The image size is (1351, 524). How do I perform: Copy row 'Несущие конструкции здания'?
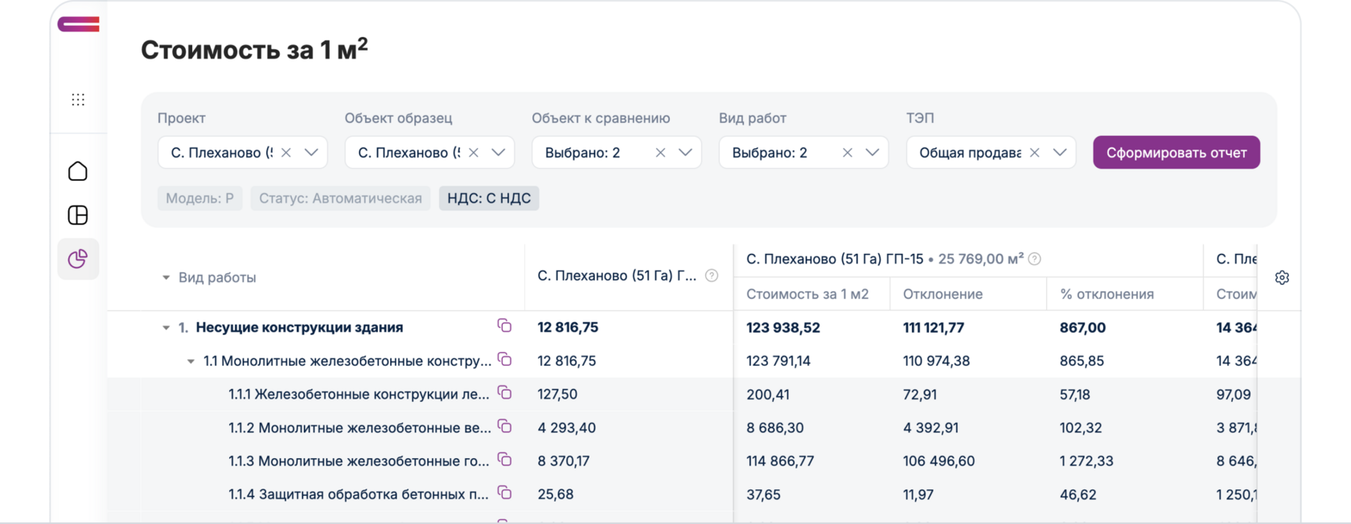(x=504, y=325)
